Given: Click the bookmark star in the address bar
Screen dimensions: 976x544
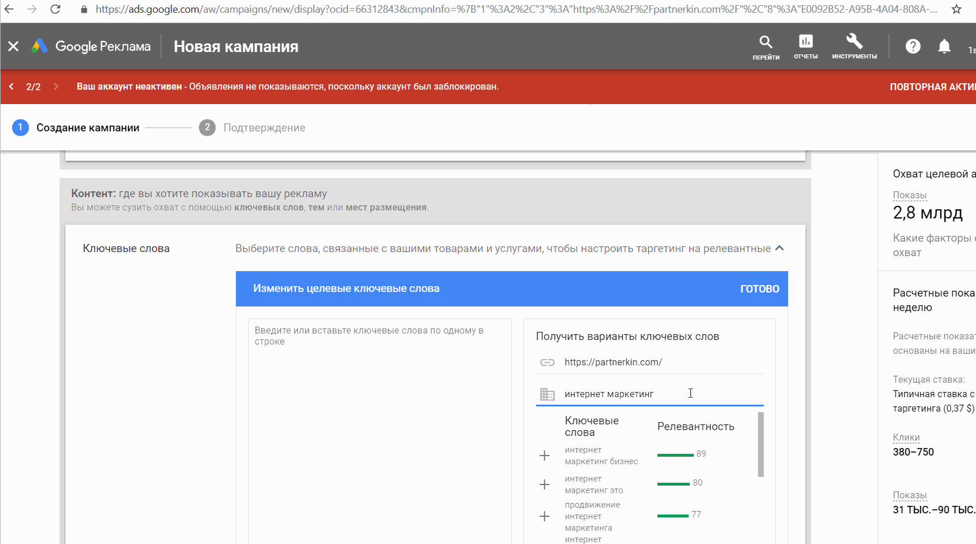Looking at the screenshot, I should tap(957, 9).
